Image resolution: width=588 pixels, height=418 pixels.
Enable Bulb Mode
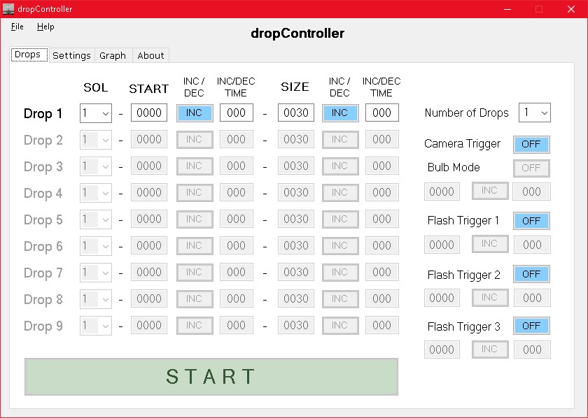pos(531,168)
